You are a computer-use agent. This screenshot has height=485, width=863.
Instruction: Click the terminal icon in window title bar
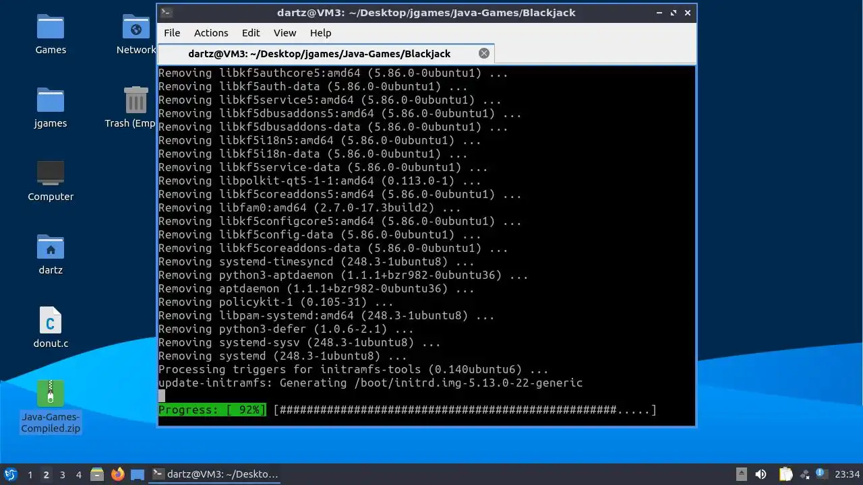[x=167, y=12]
